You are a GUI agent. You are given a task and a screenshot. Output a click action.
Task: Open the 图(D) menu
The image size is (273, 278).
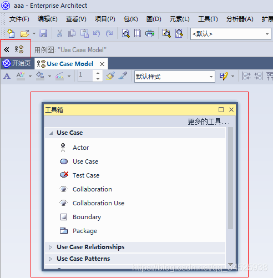click(154, 19)
